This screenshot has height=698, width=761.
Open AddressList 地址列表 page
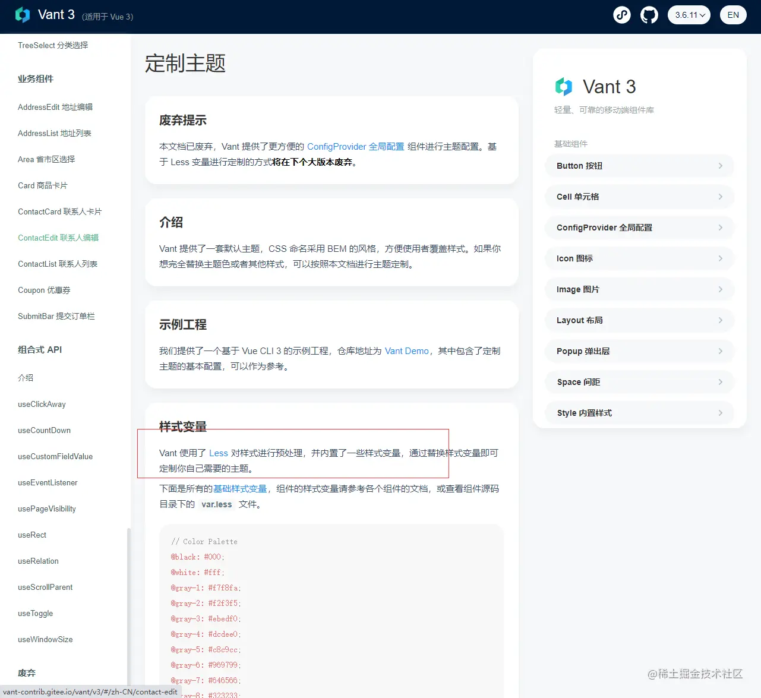coord(55,133)
